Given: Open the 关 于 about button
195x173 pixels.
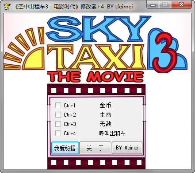Looking at the screenshot, I should pyautogui.click(x=95, y=148).
